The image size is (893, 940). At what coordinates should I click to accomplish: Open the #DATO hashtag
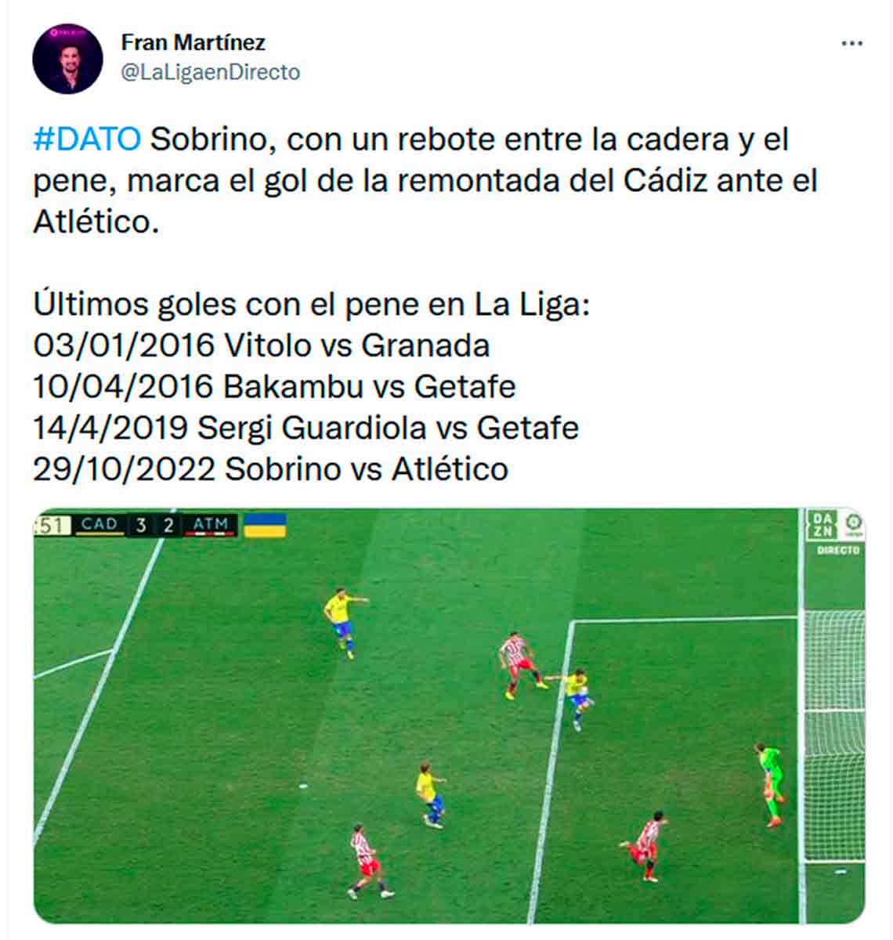(87, 139)
